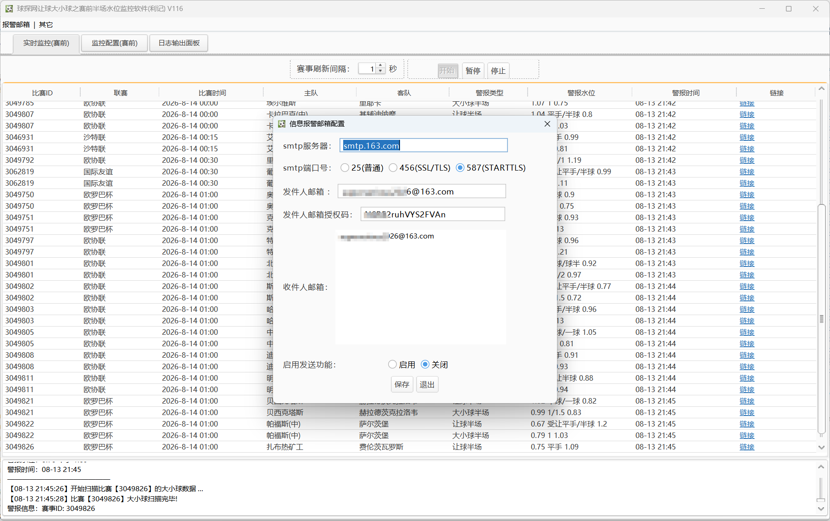Sort by the 联赛 column header

coord(120,93)
